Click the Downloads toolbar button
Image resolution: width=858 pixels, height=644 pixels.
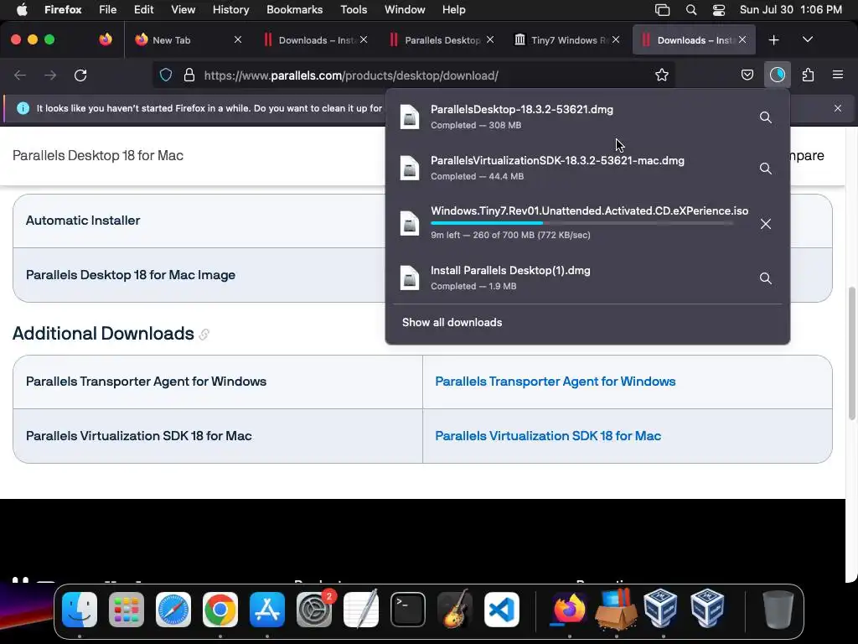777,75
